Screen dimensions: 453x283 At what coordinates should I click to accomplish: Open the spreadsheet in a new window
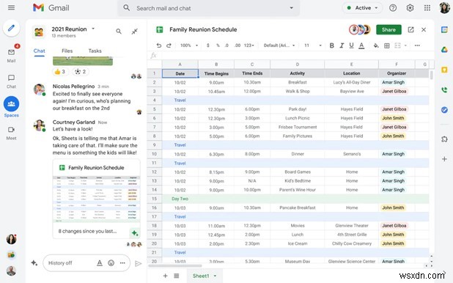pyautogui.click(x=410, y=29)
